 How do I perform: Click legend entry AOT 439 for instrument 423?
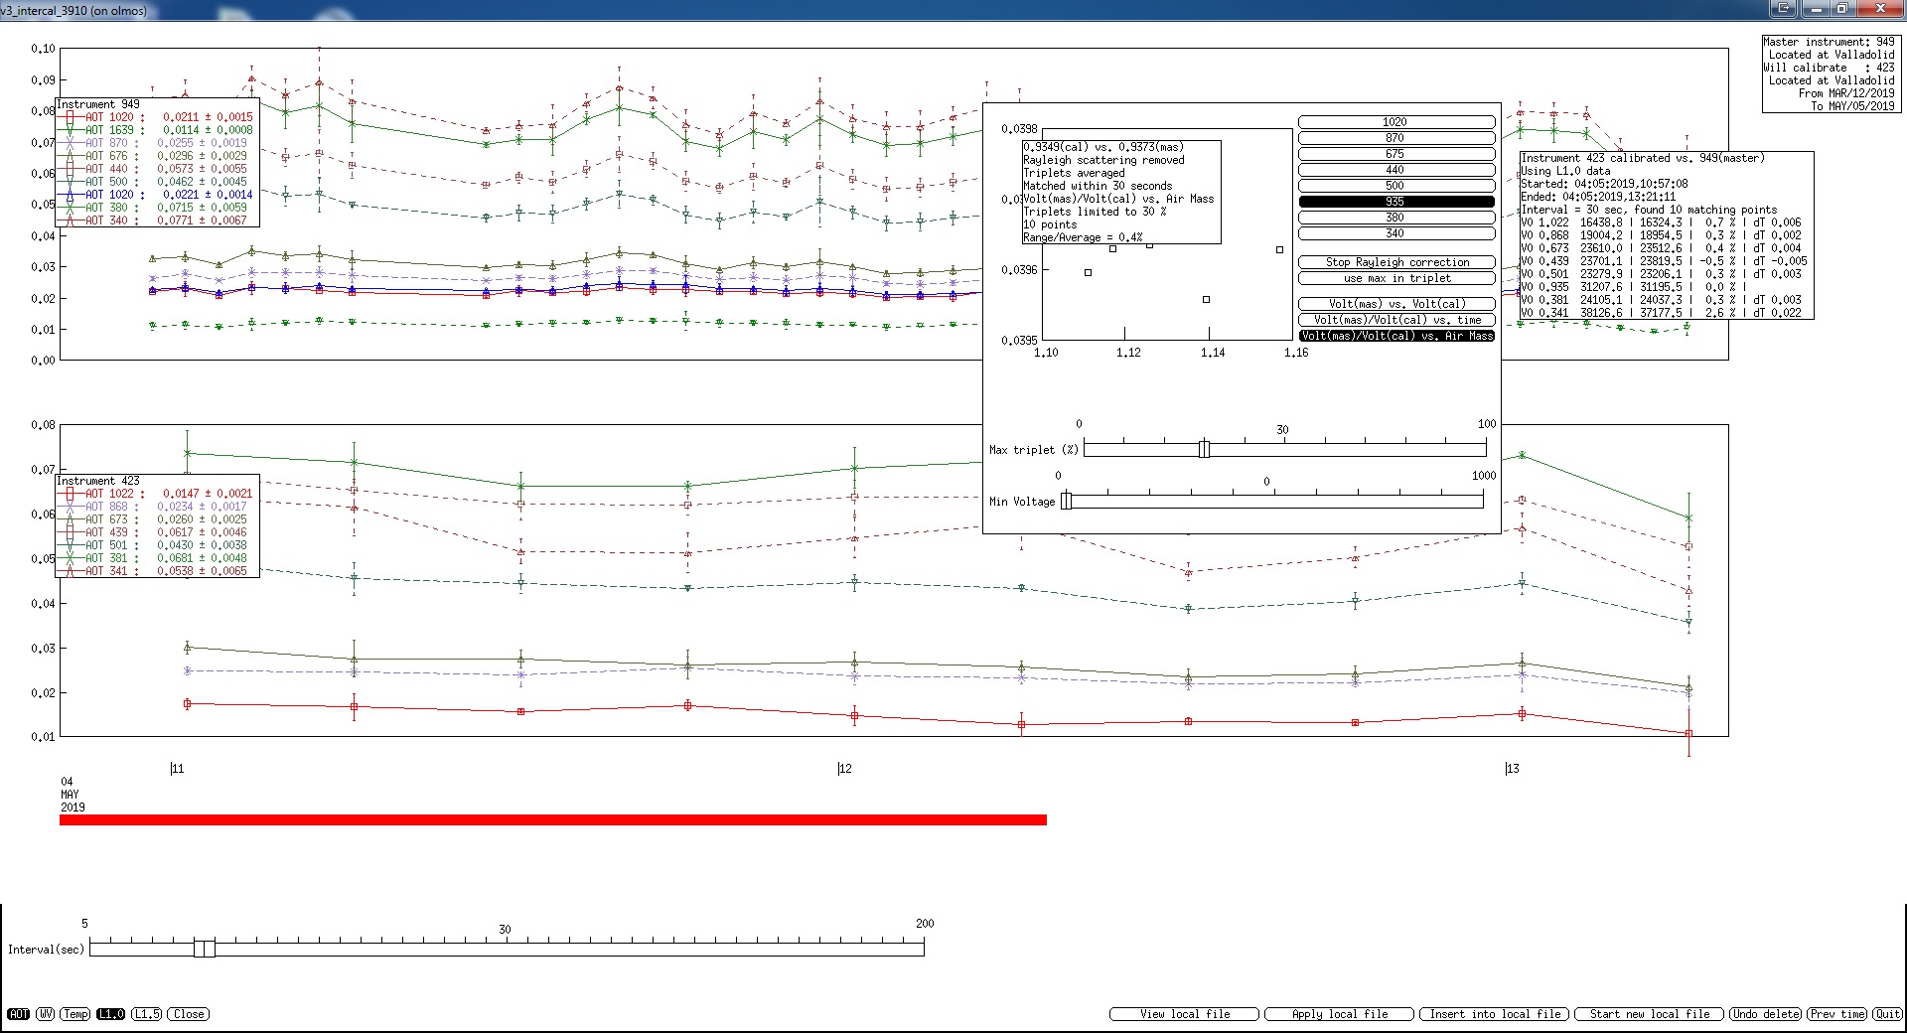pyautogui.click(x=156, y=532)
